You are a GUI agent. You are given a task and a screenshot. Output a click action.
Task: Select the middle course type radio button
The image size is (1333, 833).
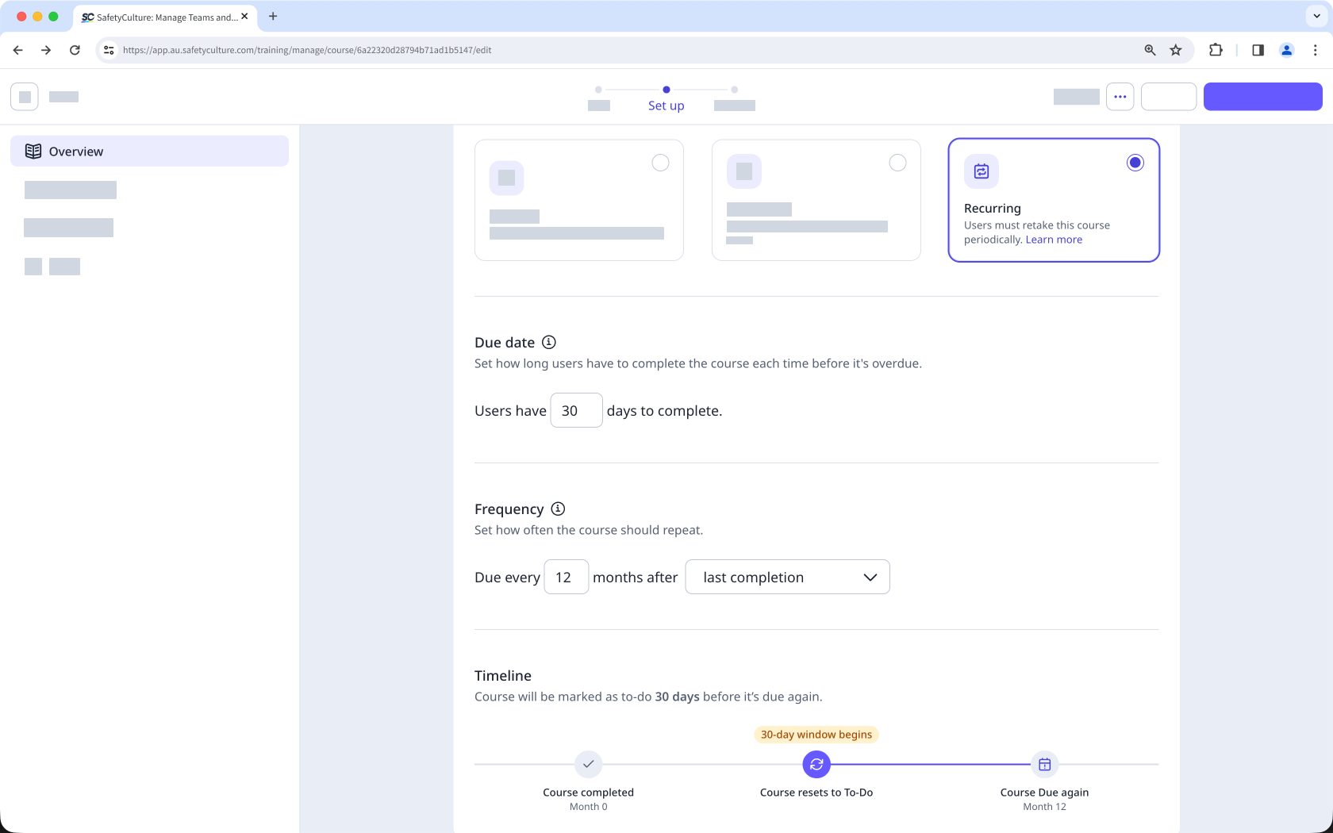pos(897,163)
